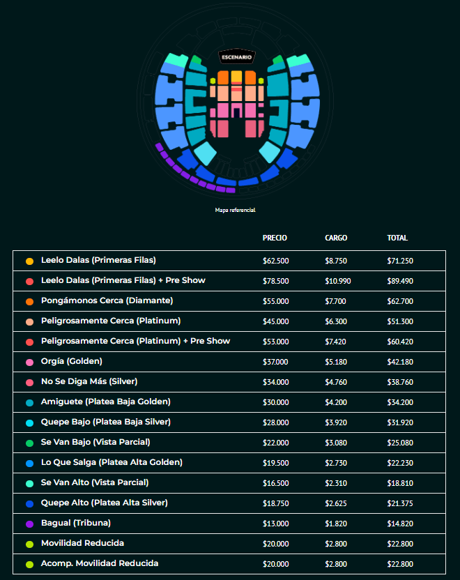This screenshot has width=460, height=580.
Task: Click the teal Amiguete (Platea Baja Golden) dot
Action: click(x=29, y=402)
